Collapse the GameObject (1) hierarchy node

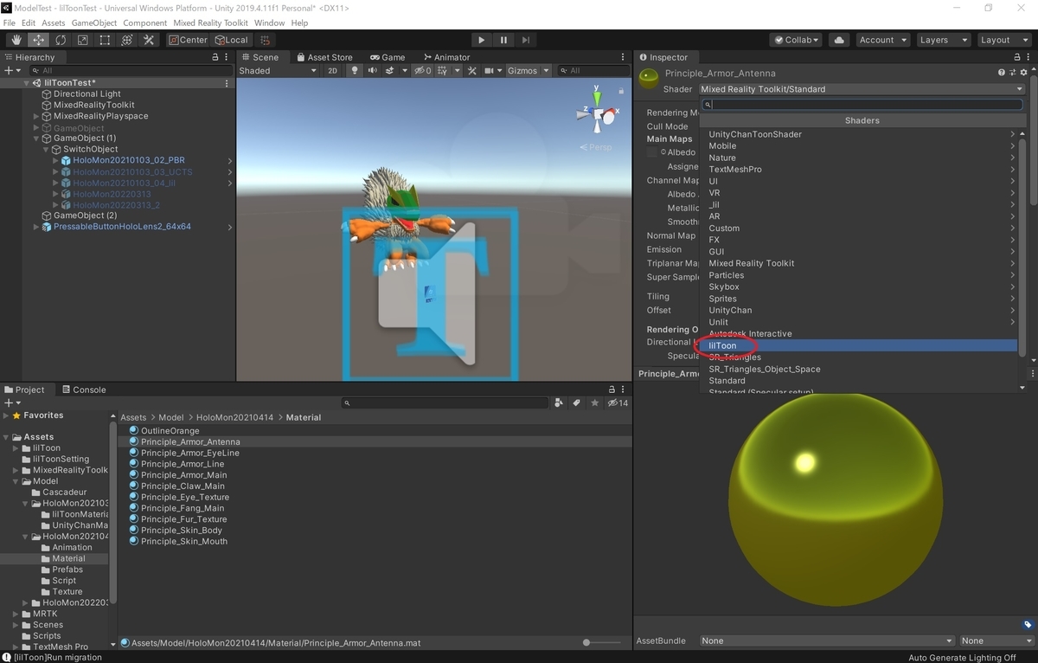(36, 138)
